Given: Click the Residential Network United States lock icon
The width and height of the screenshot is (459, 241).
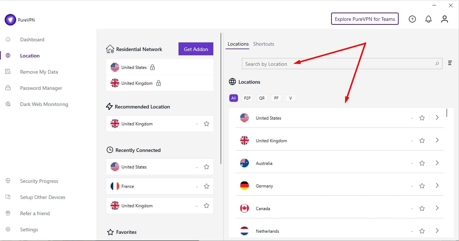Looking at the screenshot, I should click(x=152, y=67).
